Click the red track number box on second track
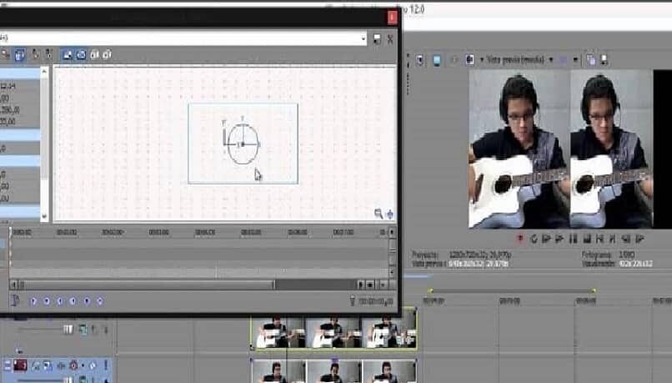Image resolution: width=672 pixels, height=383 pixels. [20, 365]
